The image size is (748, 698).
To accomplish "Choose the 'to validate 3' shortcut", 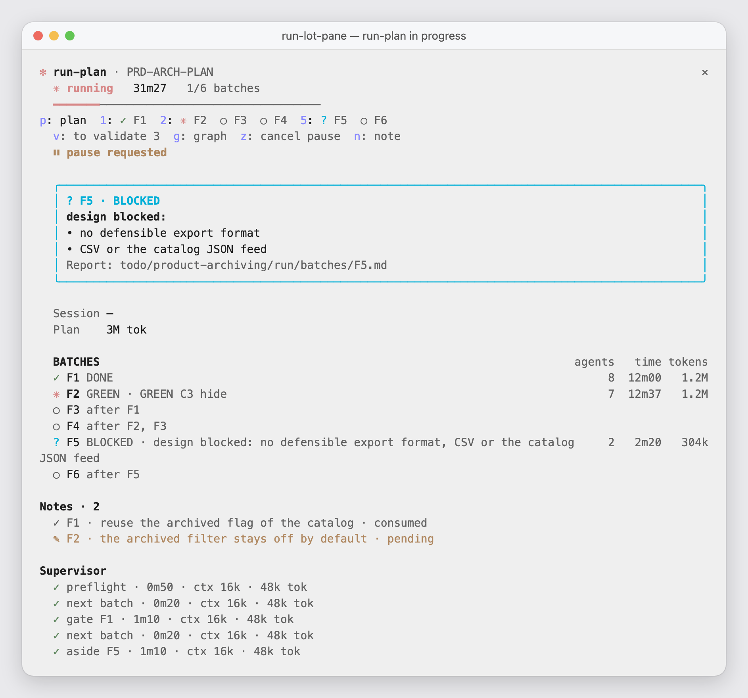I will point(106,136).
